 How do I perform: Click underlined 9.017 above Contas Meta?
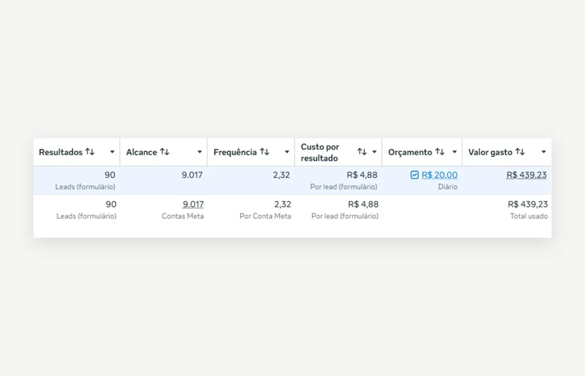tap(193, 205)
